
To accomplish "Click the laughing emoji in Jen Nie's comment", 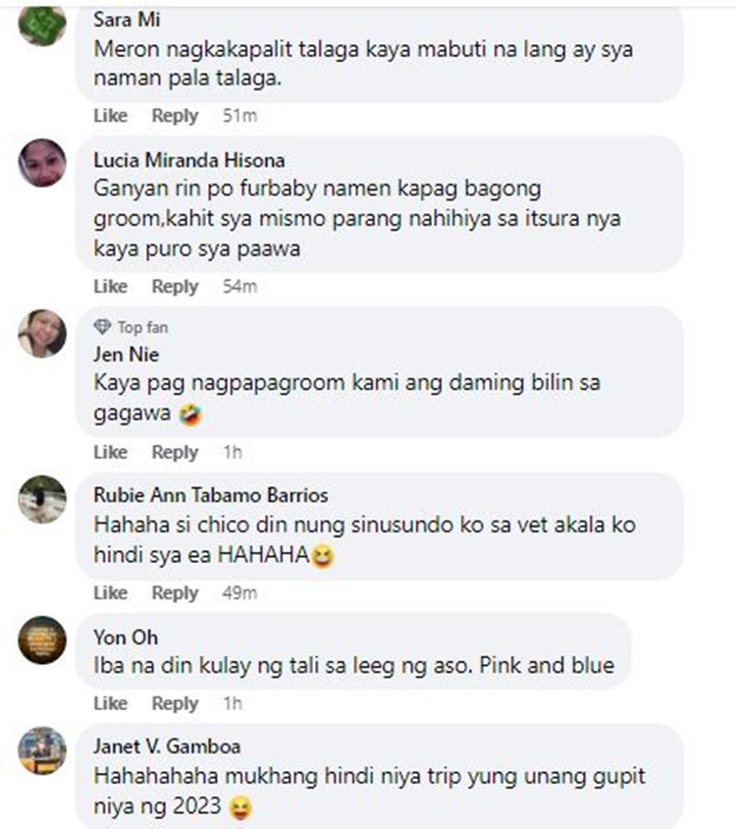I will pyautogui.click(x=190, y=414).
